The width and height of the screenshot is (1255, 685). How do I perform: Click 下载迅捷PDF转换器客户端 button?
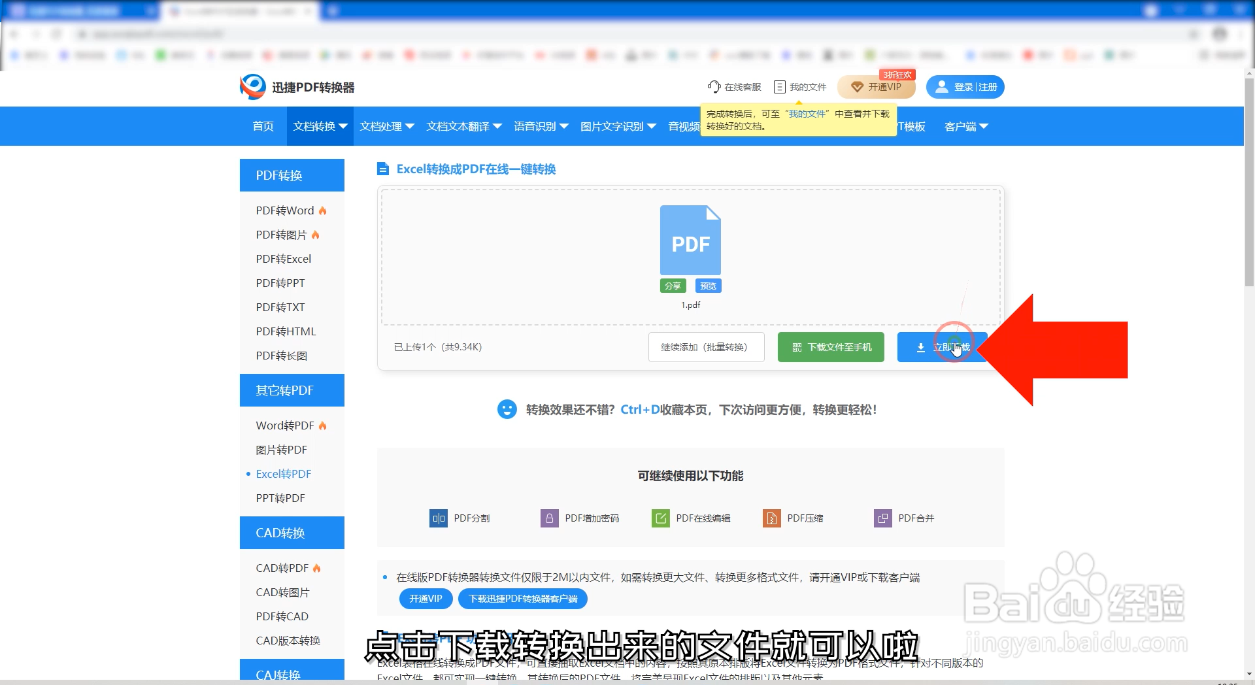coord(522,598)
